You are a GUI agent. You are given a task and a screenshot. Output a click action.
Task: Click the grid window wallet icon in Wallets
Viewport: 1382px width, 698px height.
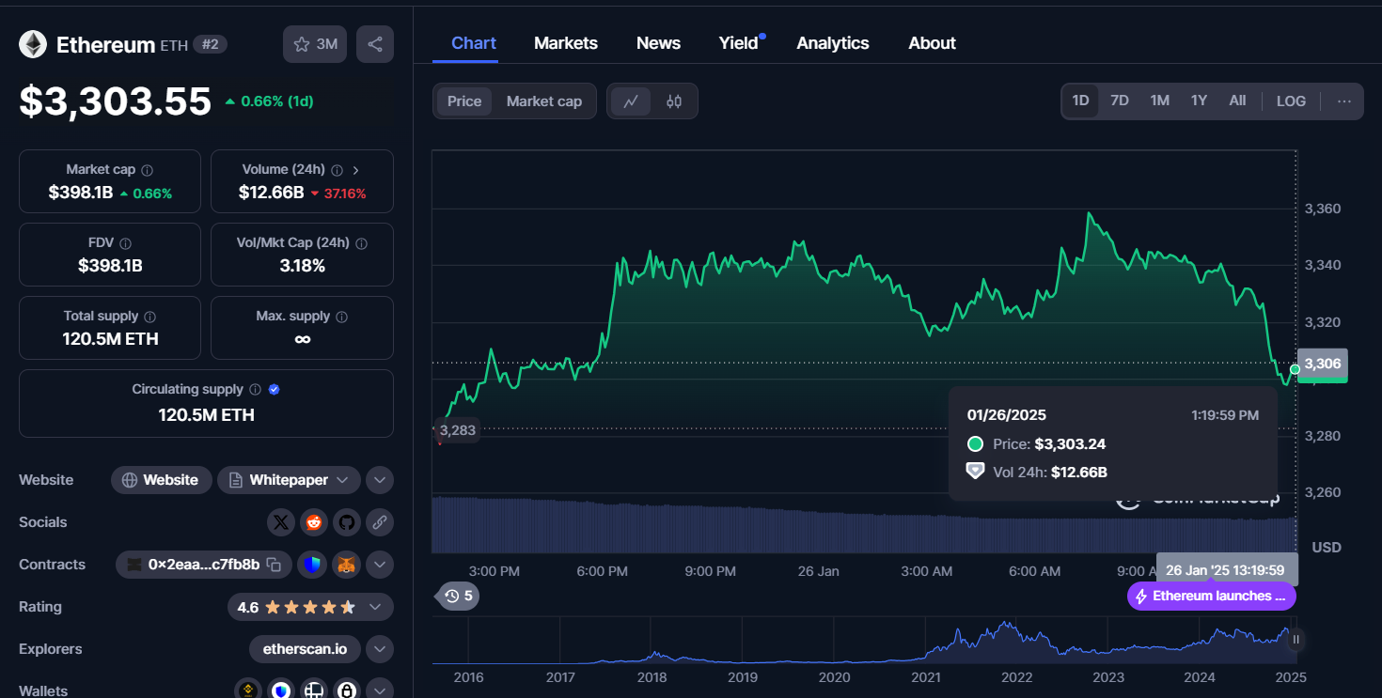point(314,690)
